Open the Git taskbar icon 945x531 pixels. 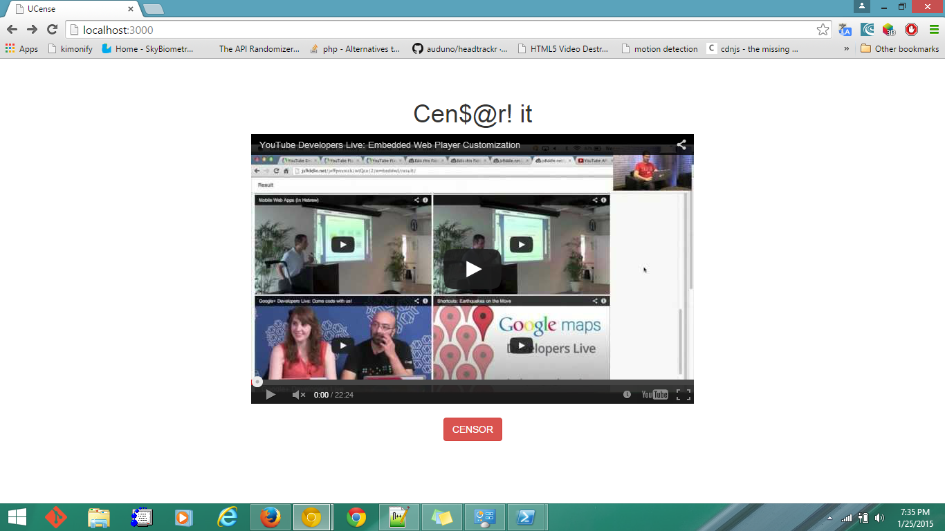(56, 517)
